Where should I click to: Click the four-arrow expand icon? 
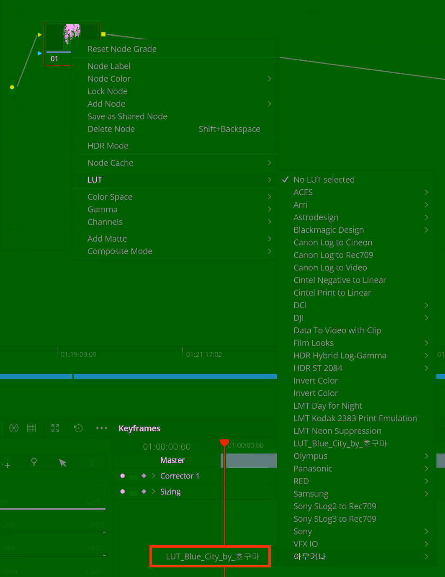tap(55, 428)
